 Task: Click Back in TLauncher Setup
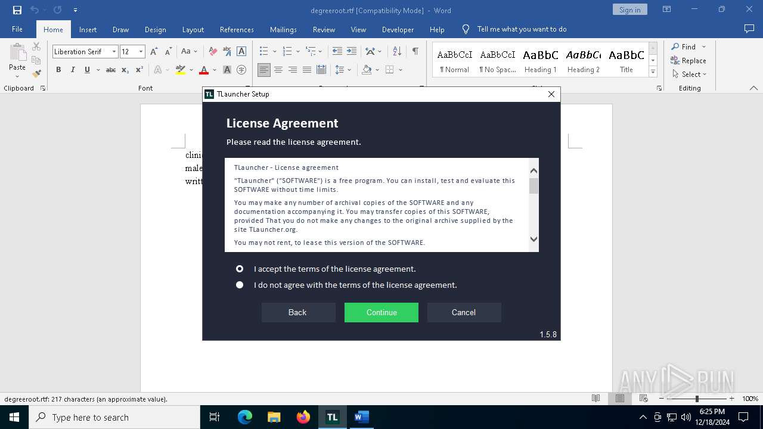(x=297, y=312)
